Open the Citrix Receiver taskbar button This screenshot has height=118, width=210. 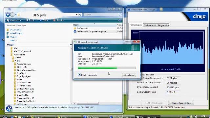pos(95,117)
